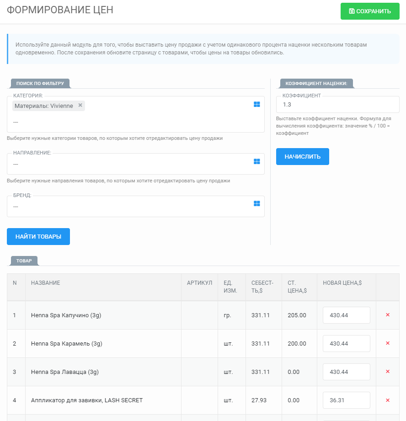Open the Направление selection field
Image resolution: width=406 pixels, height=421 pixels.
pos(136,164)
